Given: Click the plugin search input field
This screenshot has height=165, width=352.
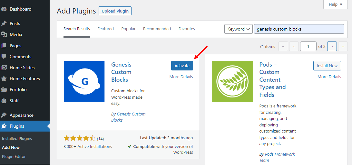Looking at the screenshot, I should pos(299,29).
